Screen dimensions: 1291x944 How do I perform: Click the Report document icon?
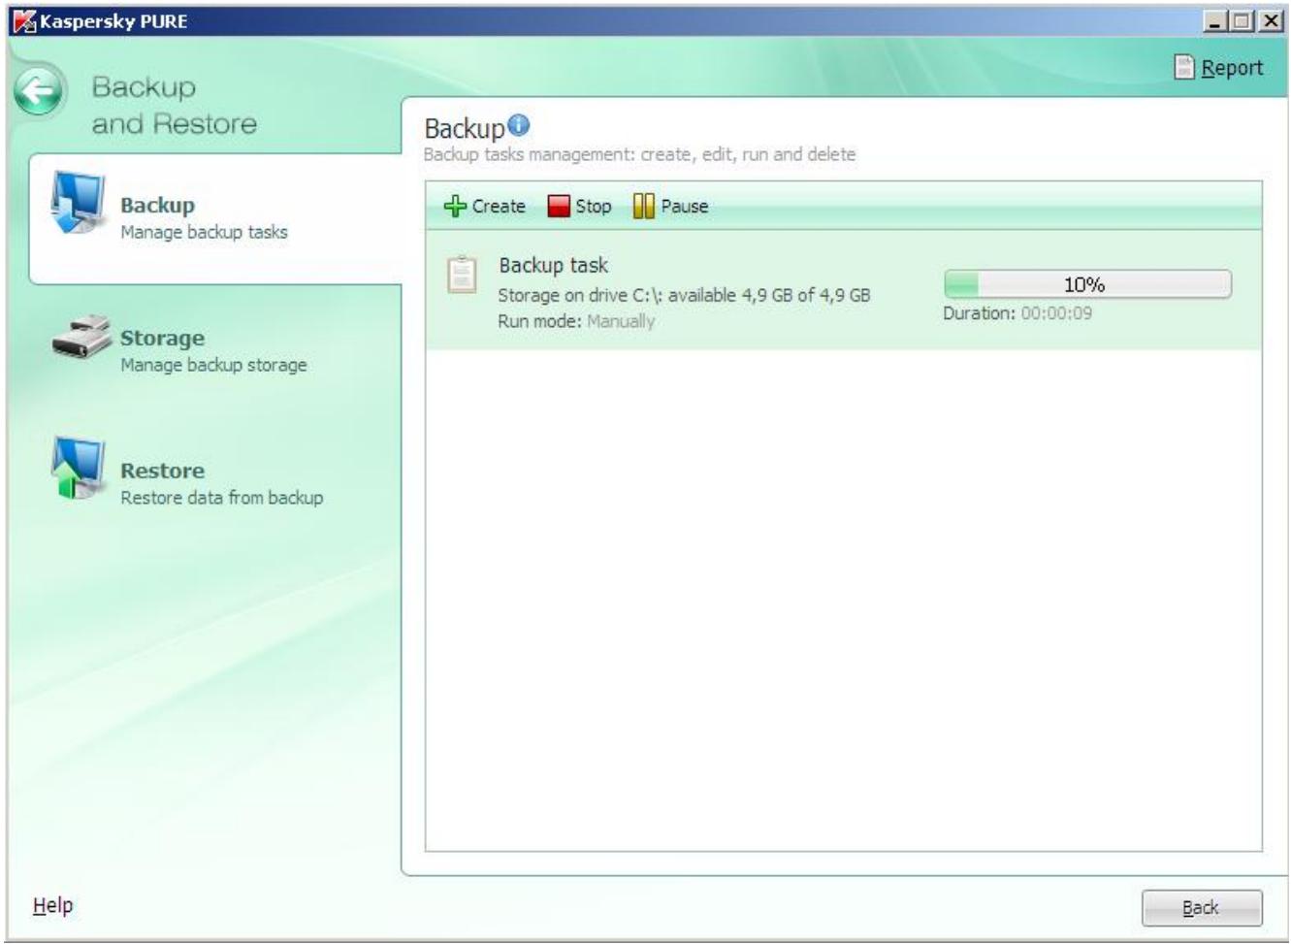[x=1184, y=67]
